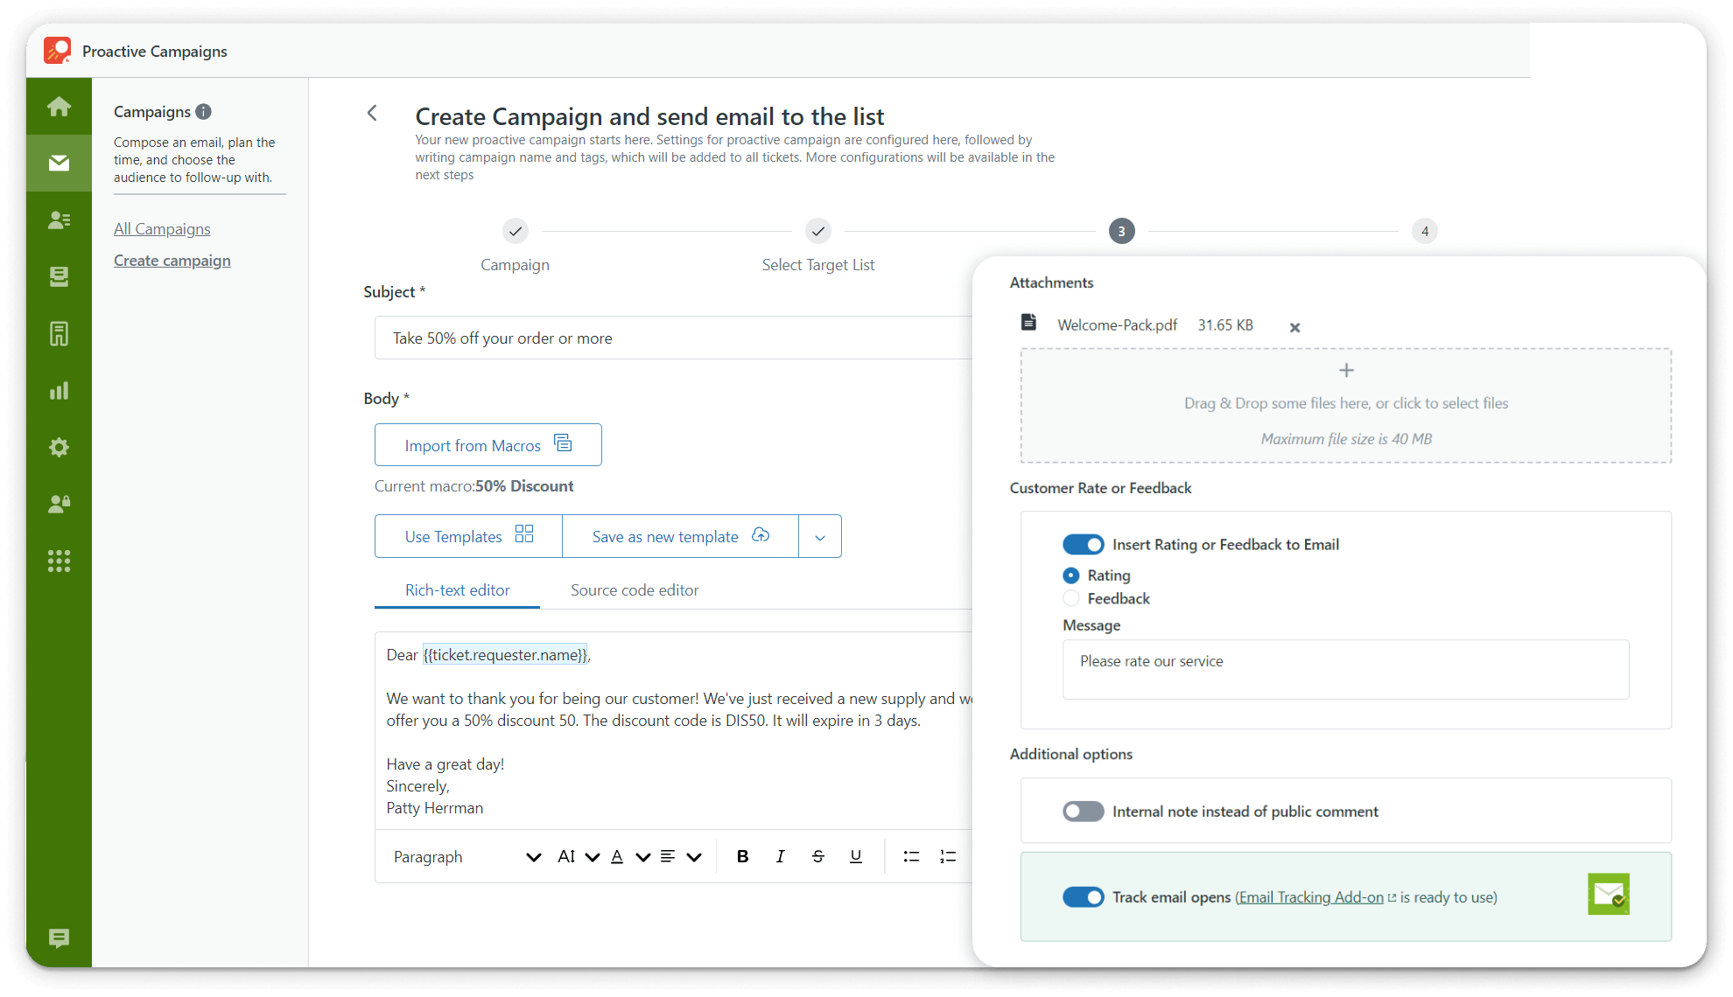The width and height of the screenshot is (1733, 997).
Task: Click the upload icon on Save as new template
Action: pos(761,535)
